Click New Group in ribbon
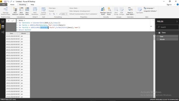The image size is (179, 101). [x=116, y=11]
